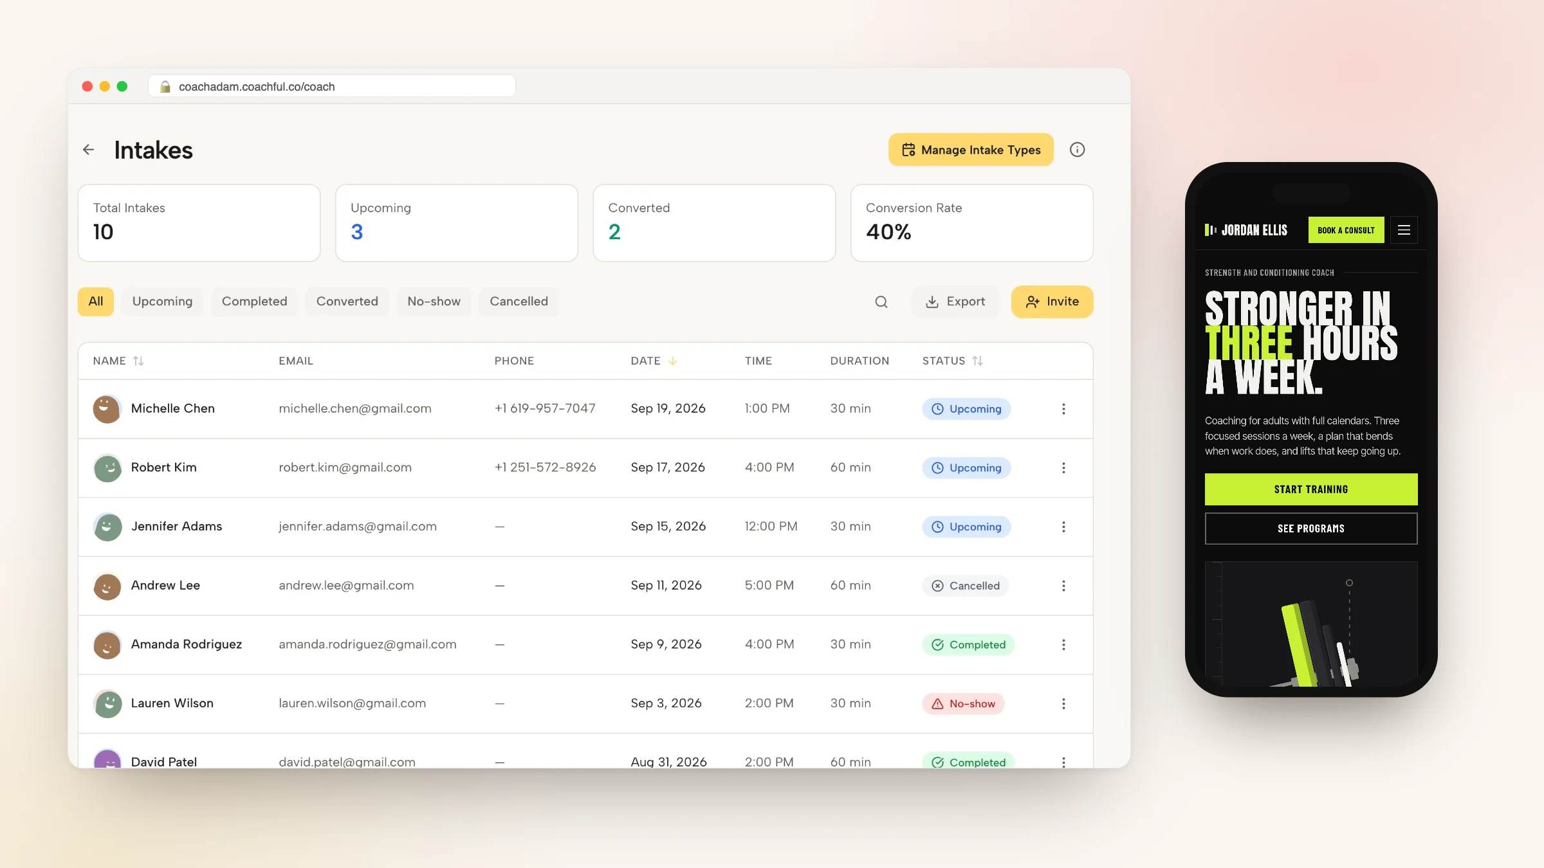
Task: Click the browser address bar URL
Action: 257,87
